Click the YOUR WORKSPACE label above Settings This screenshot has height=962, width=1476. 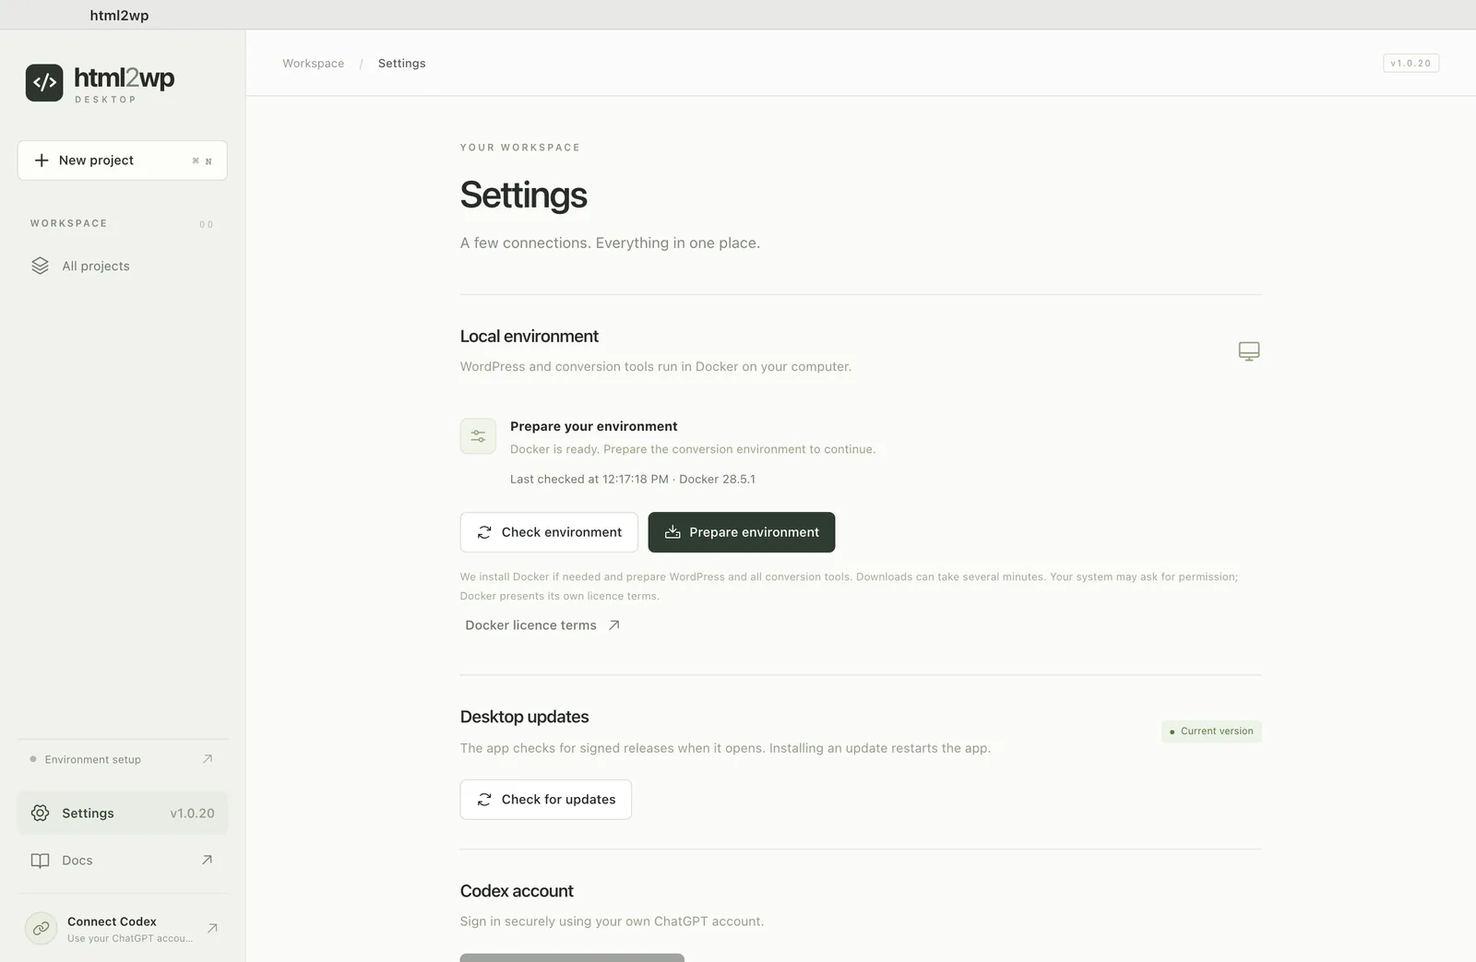pyautogui.click(x=520, y=148)
